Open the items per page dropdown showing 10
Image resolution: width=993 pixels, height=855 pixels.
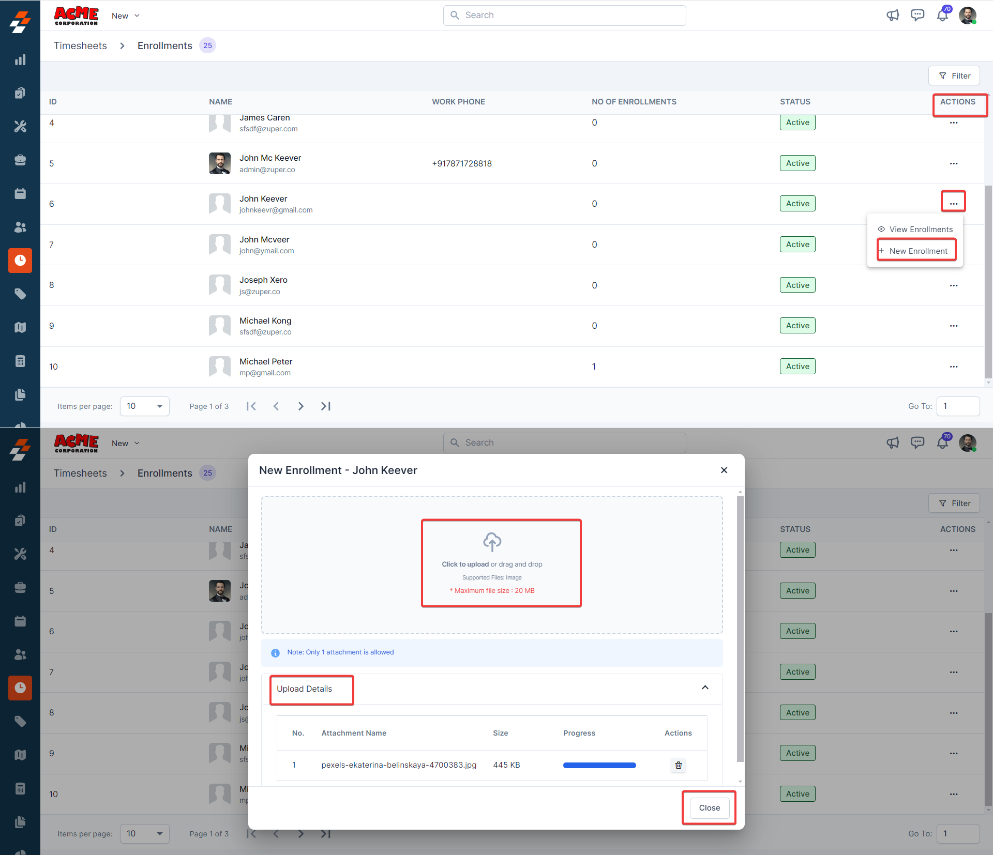coord(144,406)
